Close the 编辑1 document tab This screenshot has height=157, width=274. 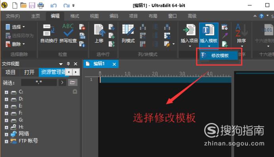[x=114, y=64]
